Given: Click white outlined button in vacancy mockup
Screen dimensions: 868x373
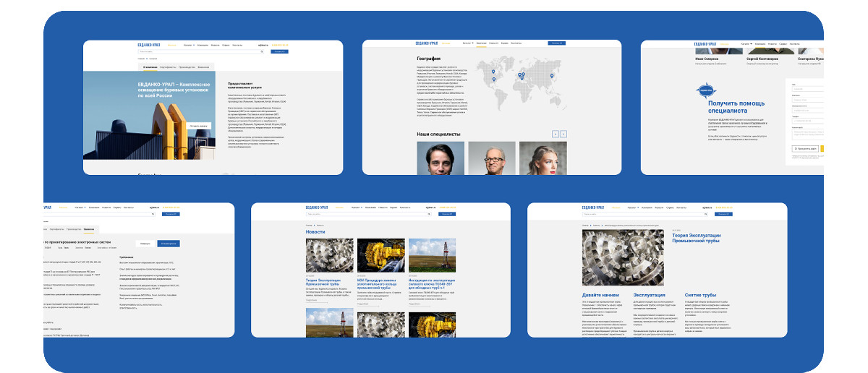Looking at the screenshot, I should [x=145, y=244].
